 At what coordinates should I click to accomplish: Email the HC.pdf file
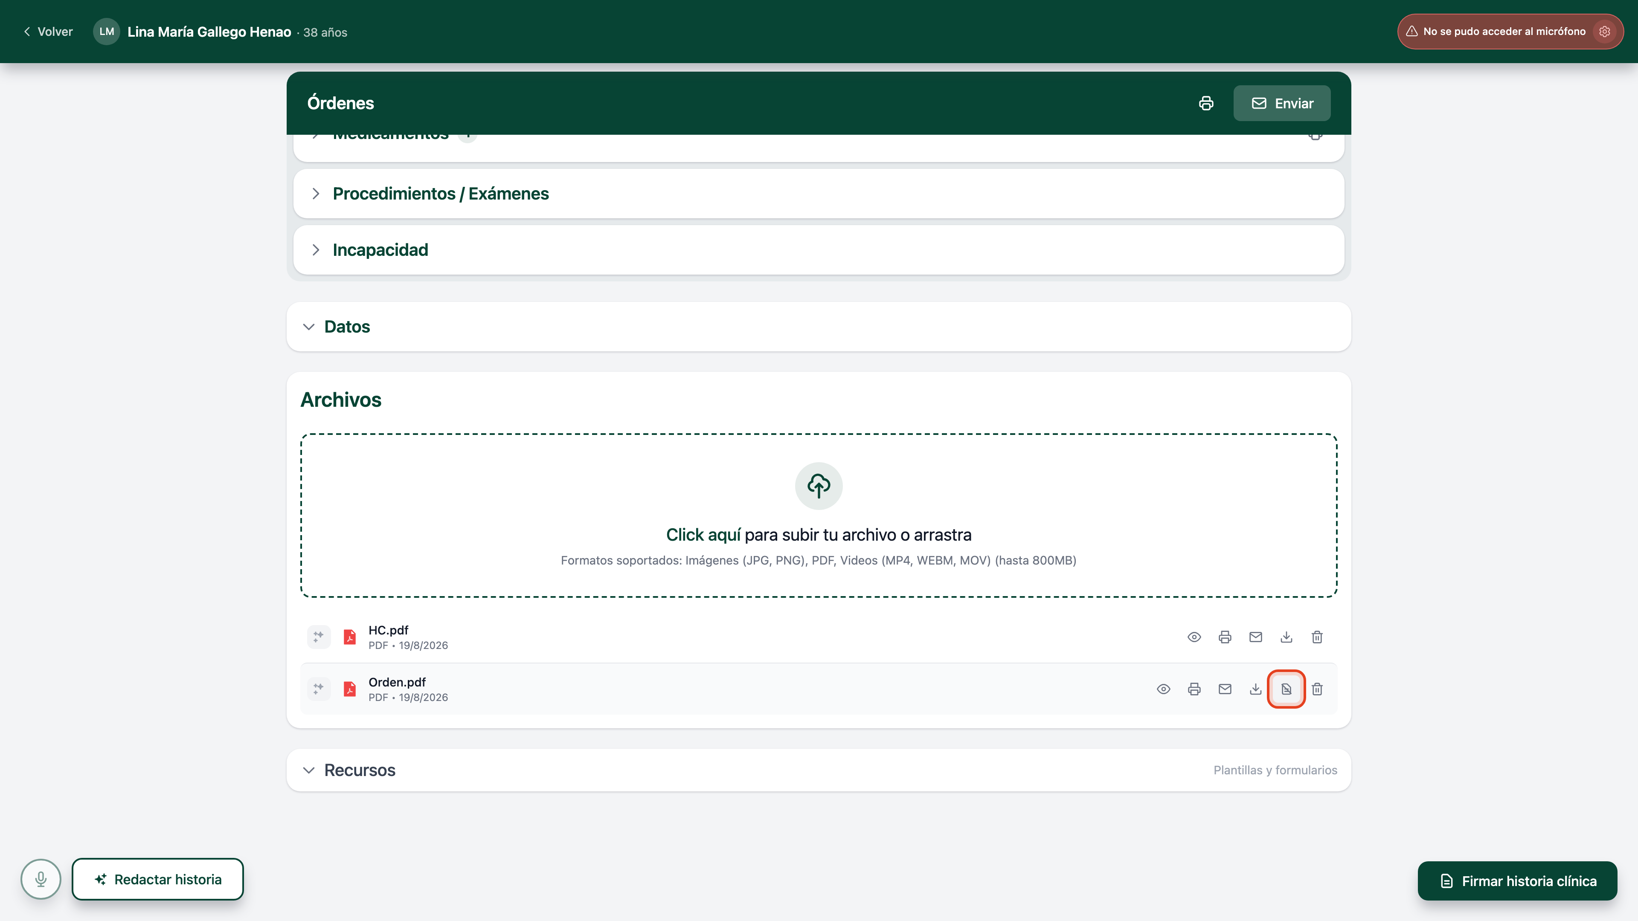tap(1255, 637)
